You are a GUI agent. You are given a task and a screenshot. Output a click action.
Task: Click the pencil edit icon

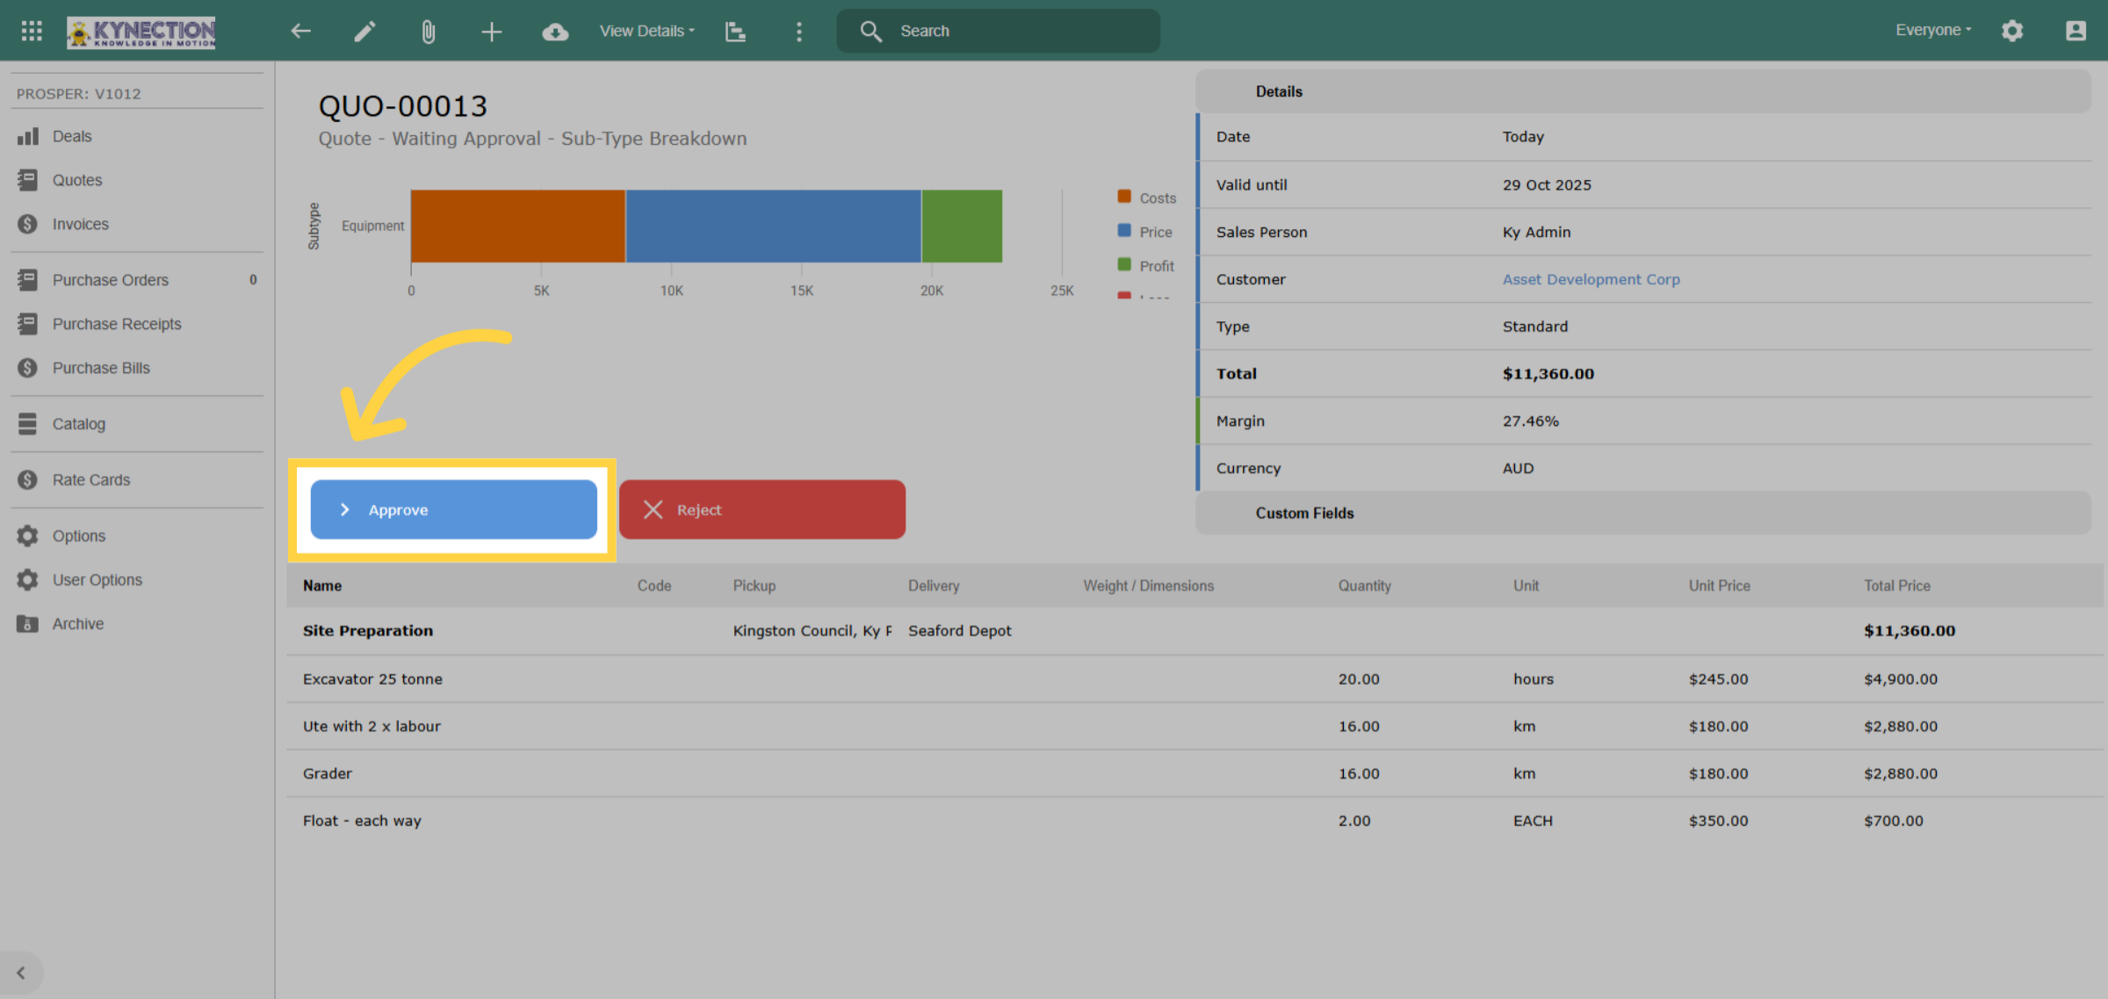click(365, 32)
